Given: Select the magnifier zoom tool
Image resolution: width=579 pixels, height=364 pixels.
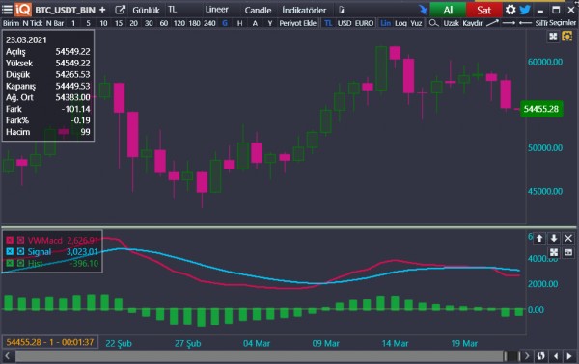Looking at the screenshot, I should pyautogui.click(x=433, y=23).
